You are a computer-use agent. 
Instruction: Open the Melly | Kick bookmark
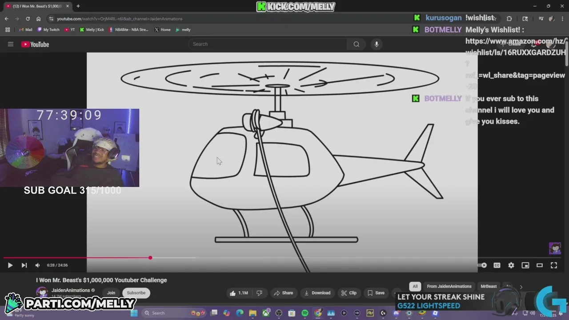point(92,30)
